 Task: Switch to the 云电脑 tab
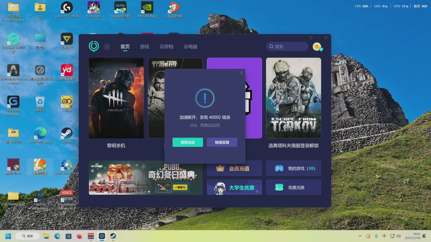point(190,47)
